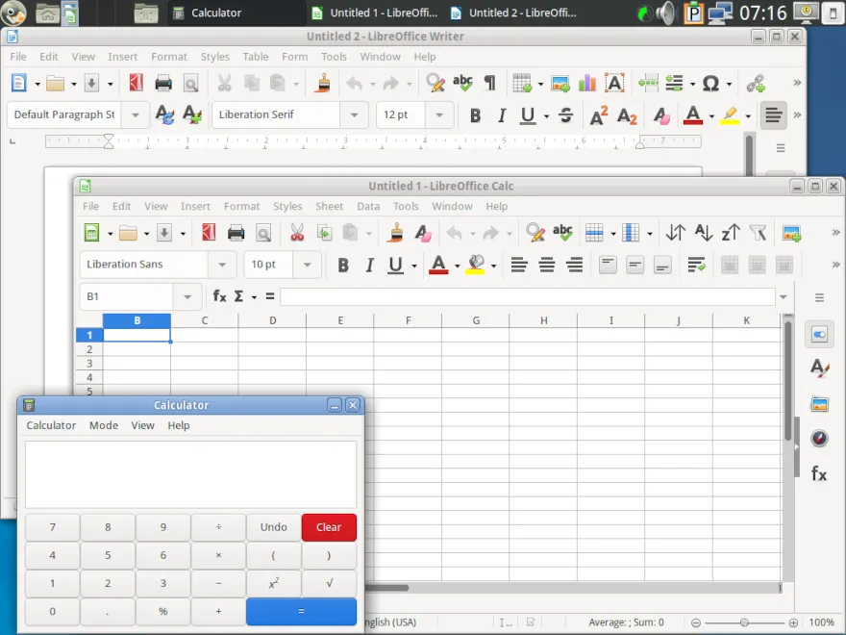
Task: Click the formula input line in Calc
Action: point(528,296)
